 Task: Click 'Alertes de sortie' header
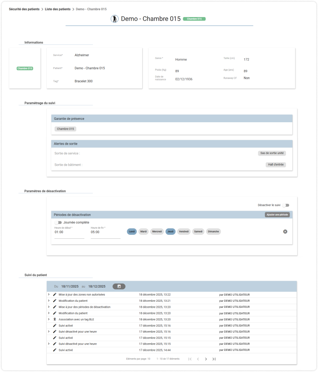pyautogui.click(x=172, y=144)
